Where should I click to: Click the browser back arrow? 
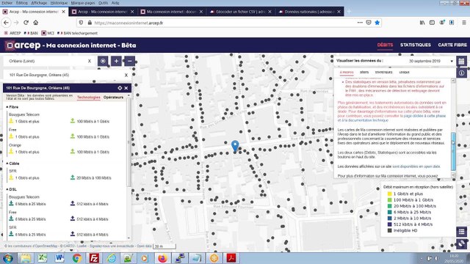7,23
